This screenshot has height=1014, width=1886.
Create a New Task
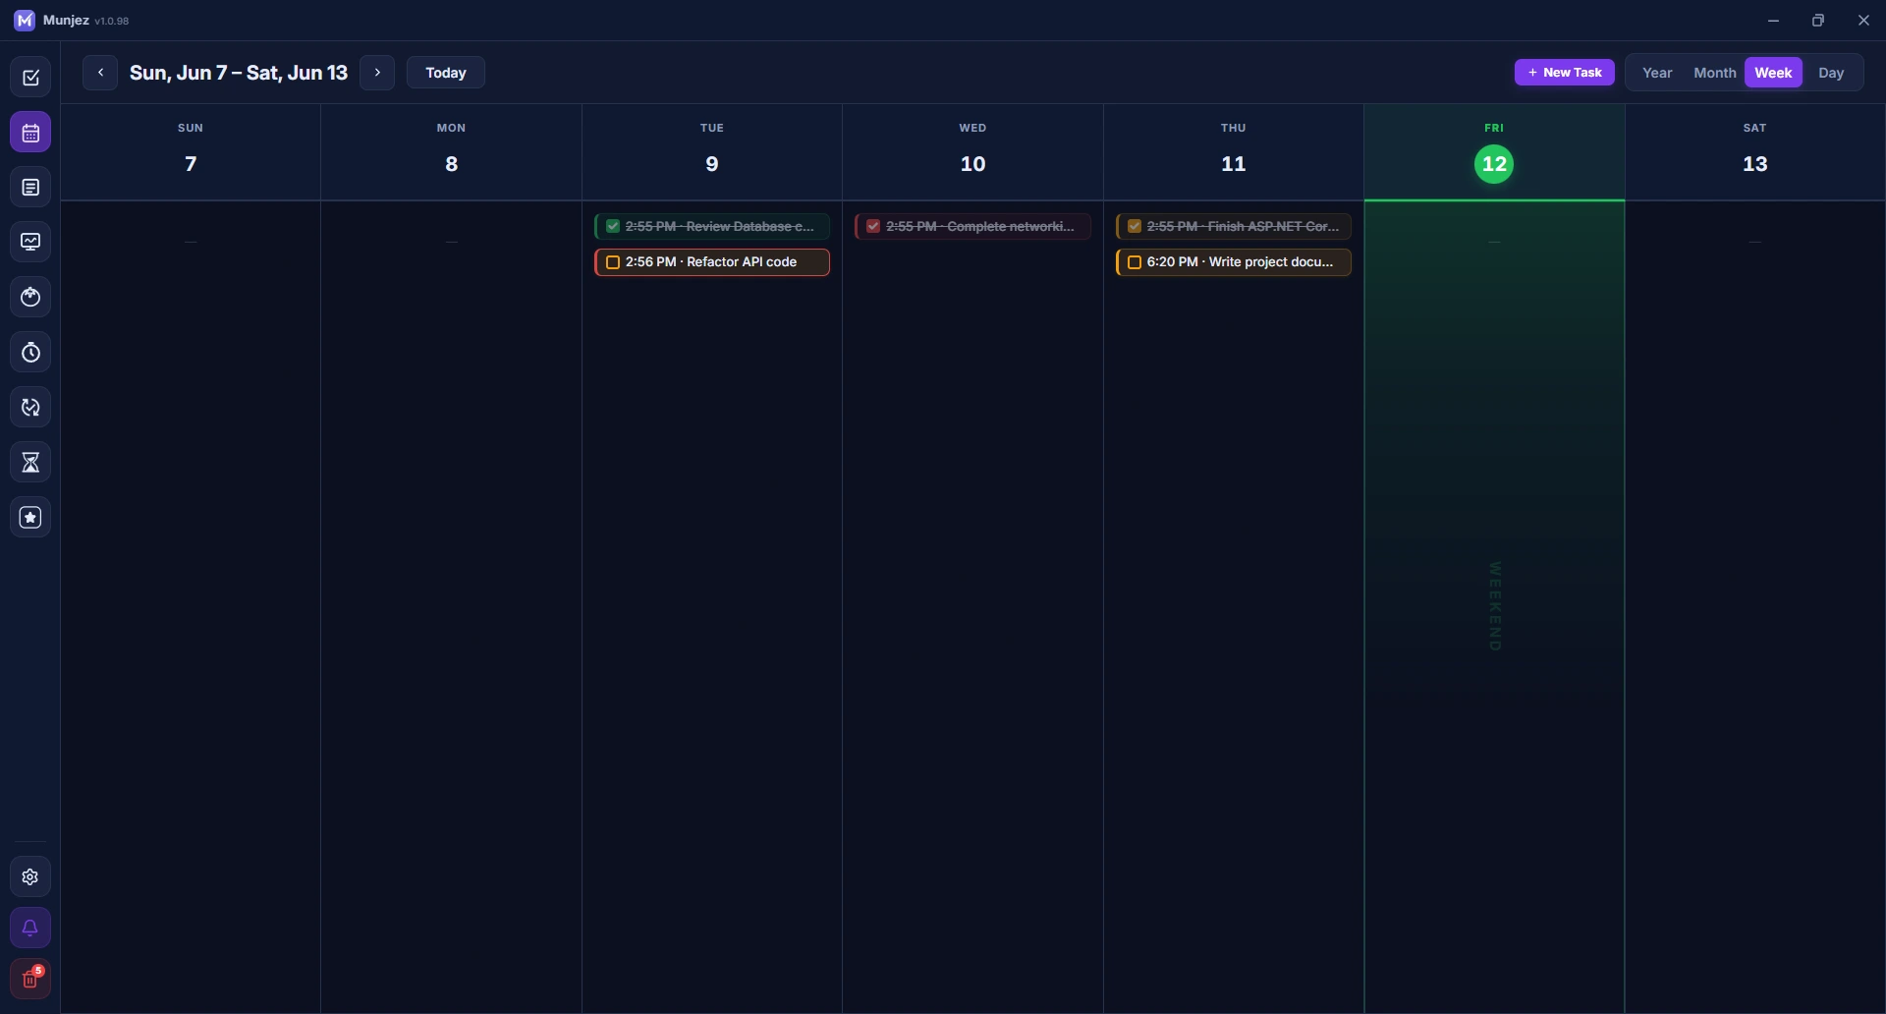[1564, 73]
